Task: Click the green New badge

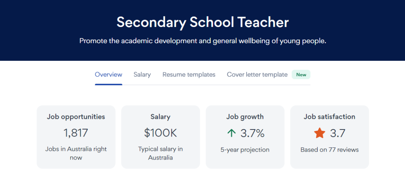Action: [301, 75]
